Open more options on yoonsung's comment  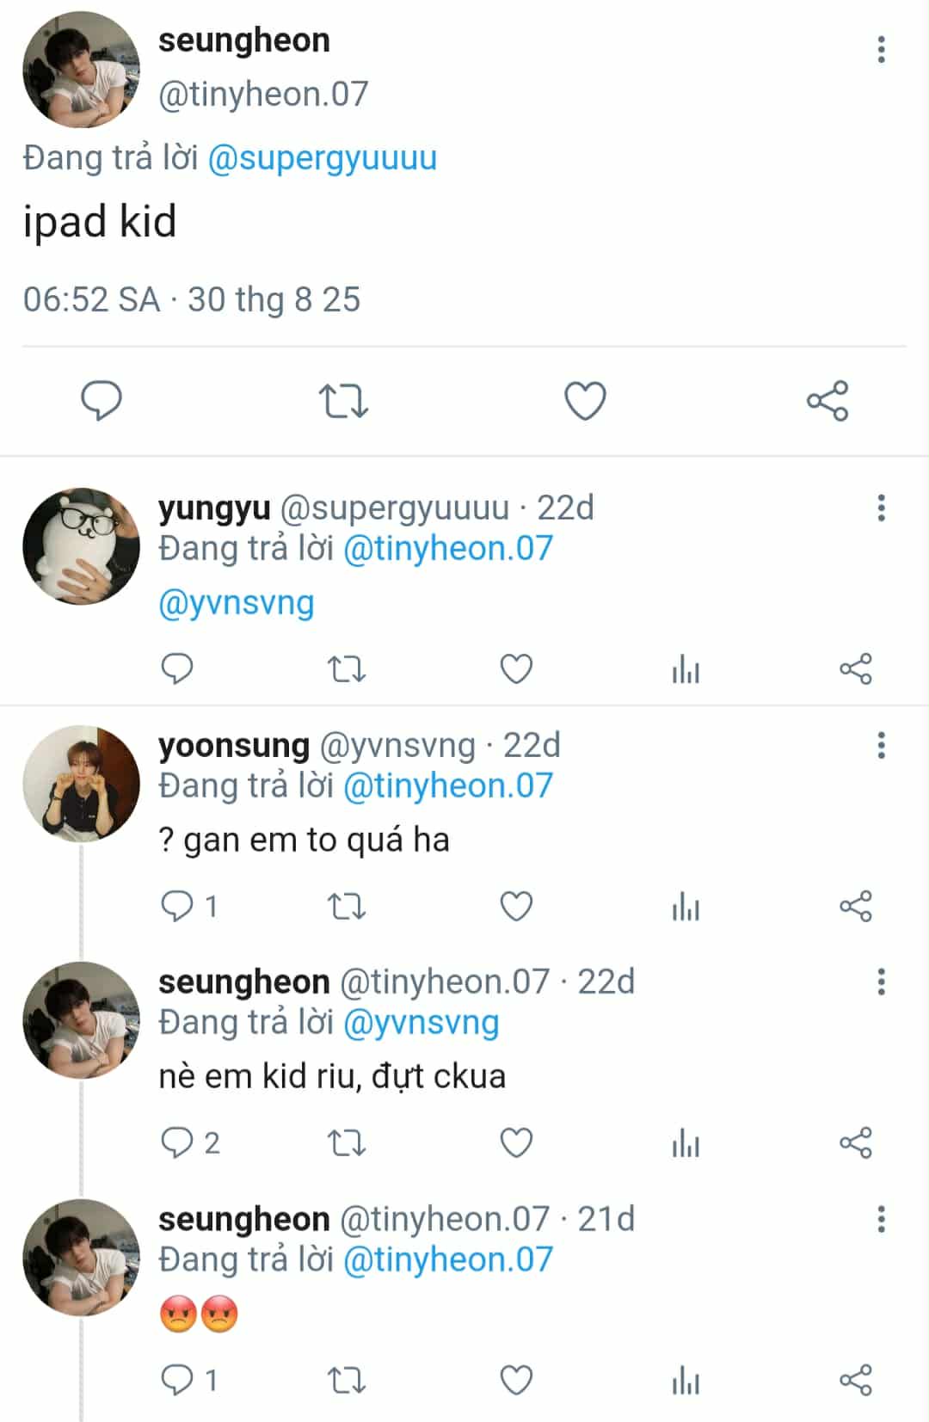click(881, 745)
